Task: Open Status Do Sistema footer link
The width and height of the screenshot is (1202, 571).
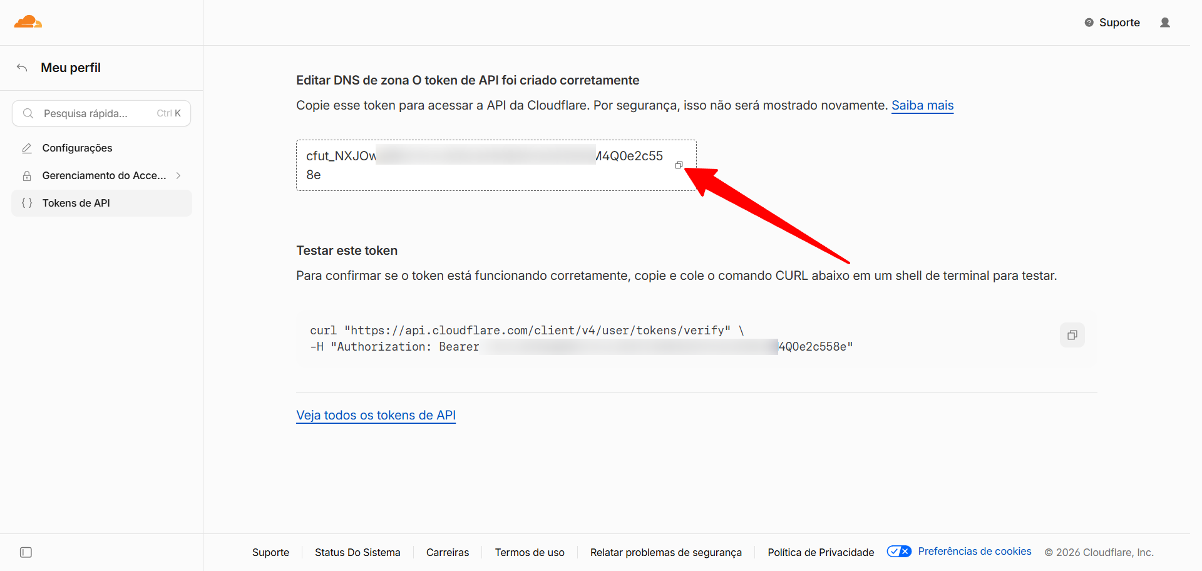Action: click(357, 552)
